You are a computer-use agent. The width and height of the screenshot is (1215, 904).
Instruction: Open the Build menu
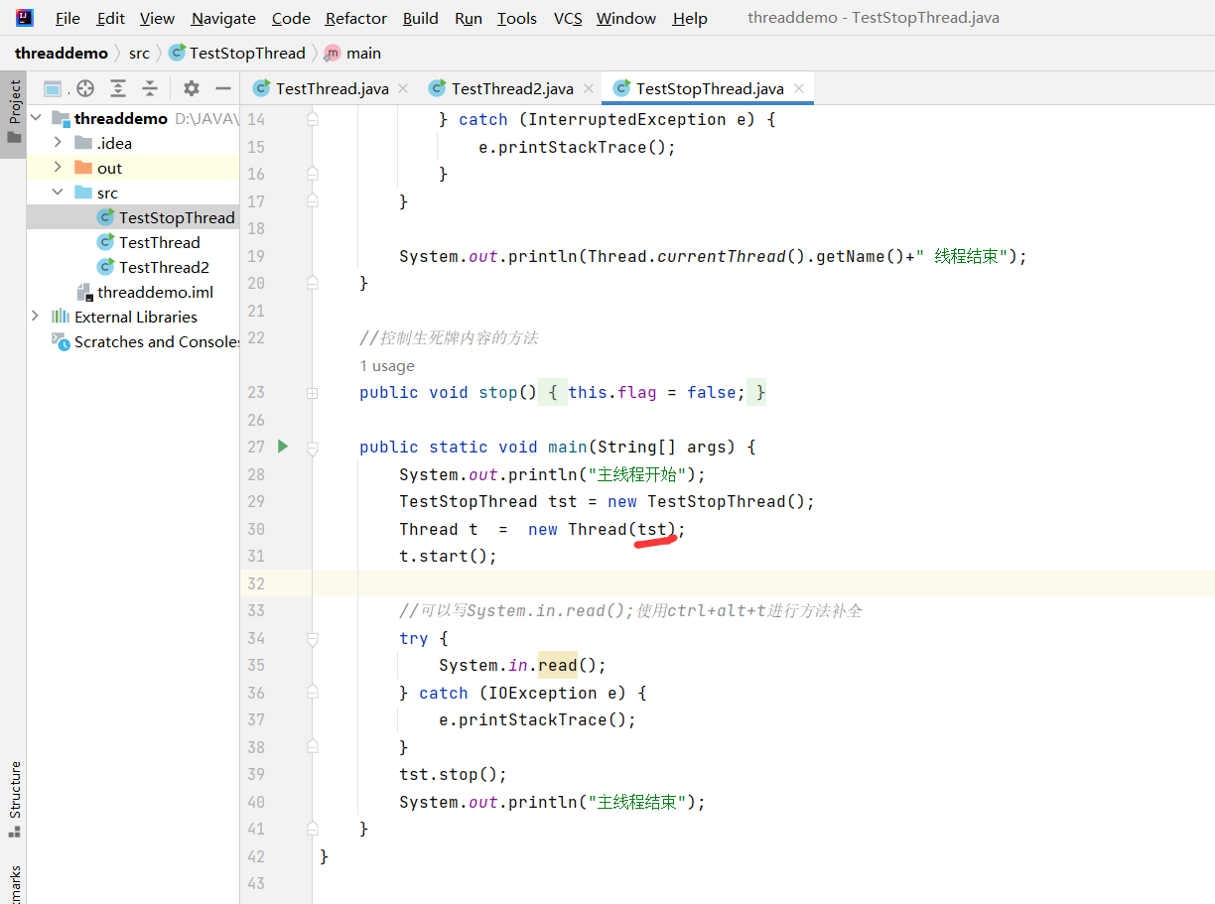[422, 18]
